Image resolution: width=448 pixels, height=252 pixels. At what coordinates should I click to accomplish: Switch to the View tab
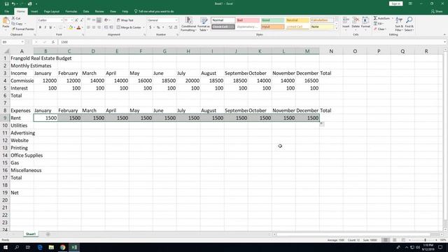pos(113,11)
